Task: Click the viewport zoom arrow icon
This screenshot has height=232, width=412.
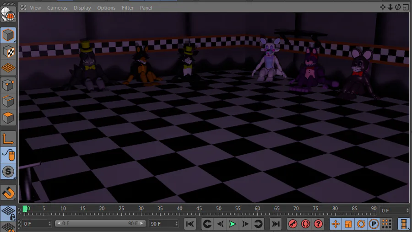Action: (x=390, y=7)
